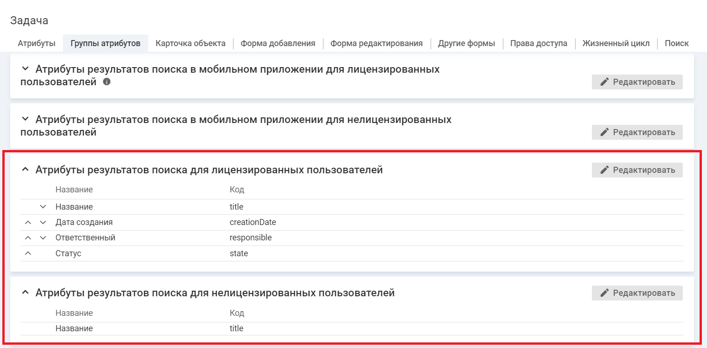Viewport: 707px width, 348px height.
Task: Expand mobile app search attributes for unlicensed users
Action: click(26, 120)
